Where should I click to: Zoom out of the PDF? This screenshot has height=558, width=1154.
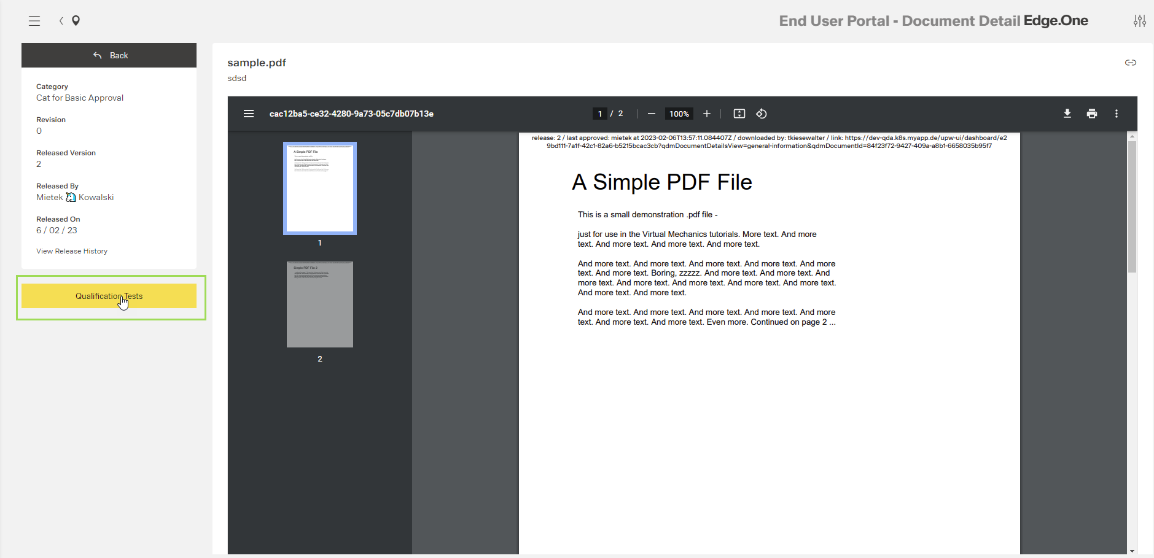click(x=652, y=114)
